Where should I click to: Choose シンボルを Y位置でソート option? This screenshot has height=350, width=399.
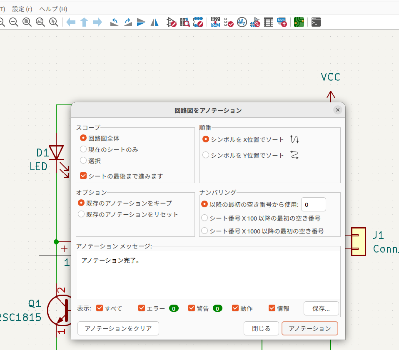(x=206, y=155)
